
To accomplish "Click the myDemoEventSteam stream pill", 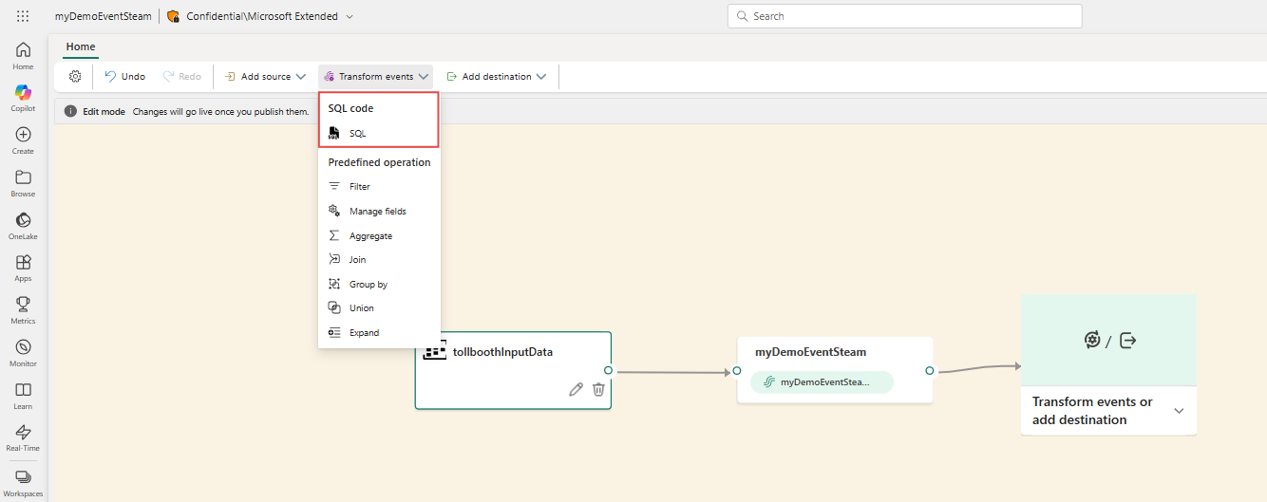I will [x=822, y=381].
